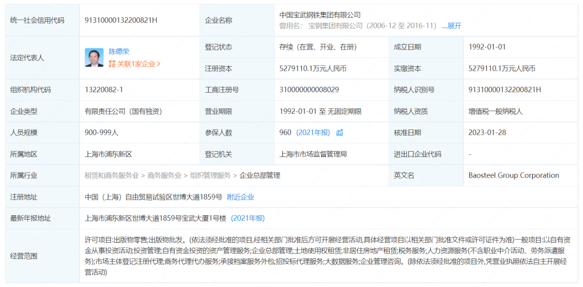Image resolution: width=583 pixels, height=287 pixels.
Task: Select English name Baosteel Group Corporation
Action: point(513,175)
